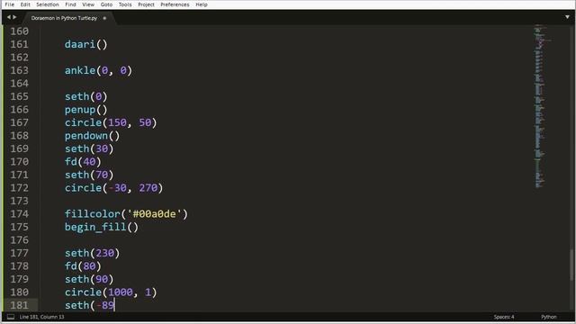The height and width of the screenshot is (324, 576).
Task: Click on begin_fill() code line
Action: (102, 227)
